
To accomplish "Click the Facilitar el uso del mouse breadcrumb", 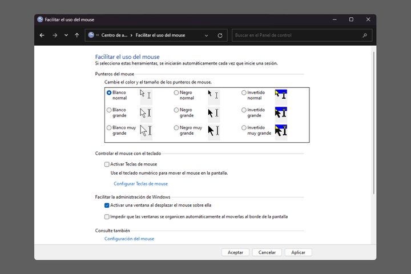I will click(x=162, y=35).
